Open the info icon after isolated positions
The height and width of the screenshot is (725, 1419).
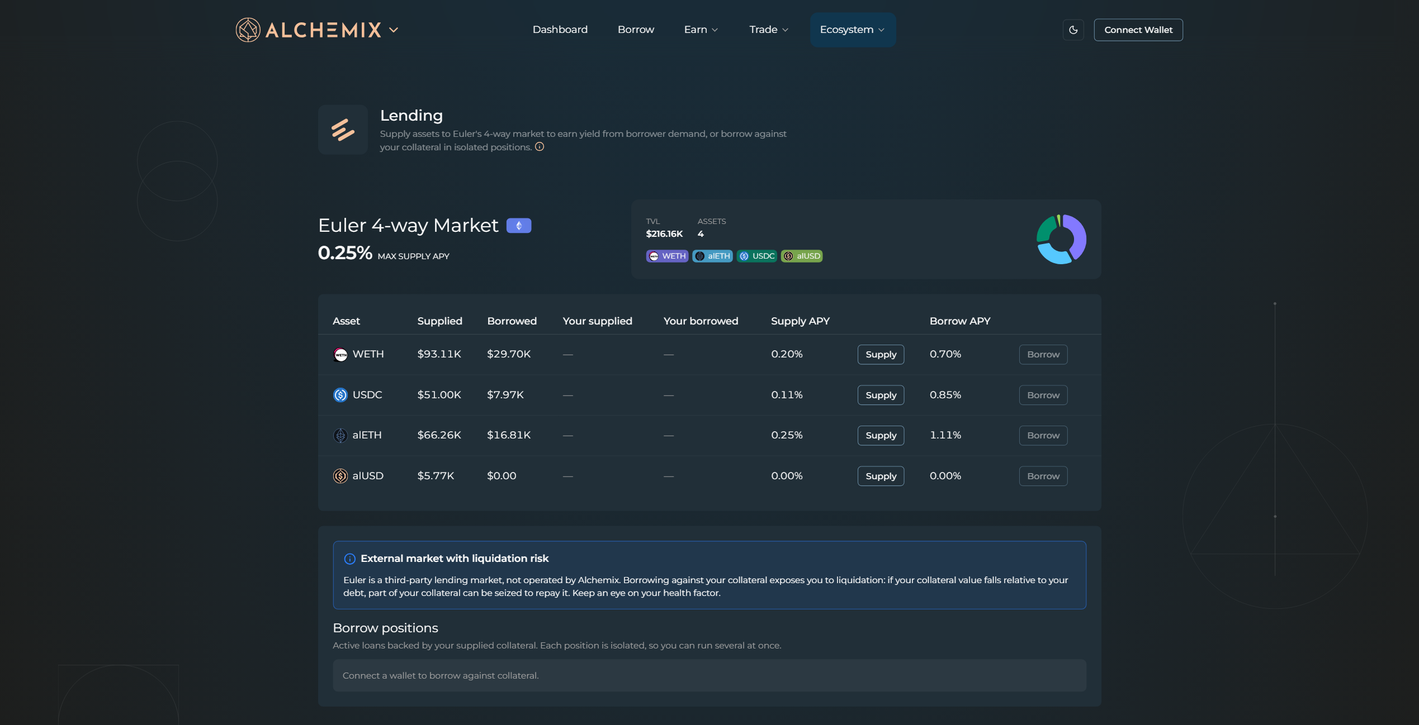click(x=540, y=147)
